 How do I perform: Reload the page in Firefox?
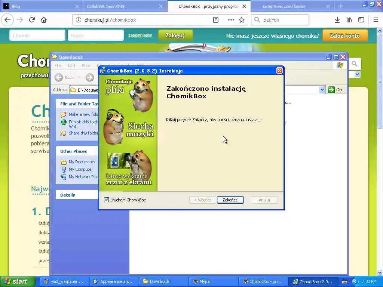click(32, 20)
